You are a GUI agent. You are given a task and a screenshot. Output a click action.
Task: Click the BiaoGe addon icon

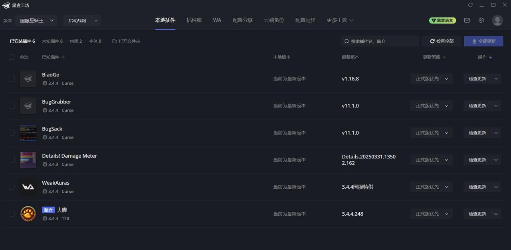[x=28, y=78]
